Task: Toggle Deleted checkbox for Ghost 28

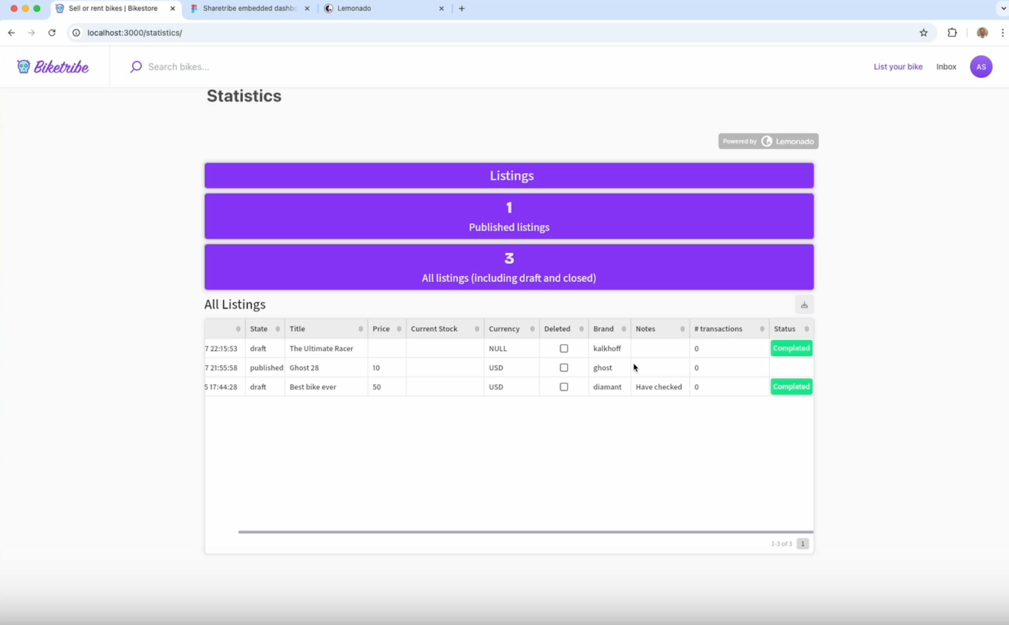Action: coord(564,368)
